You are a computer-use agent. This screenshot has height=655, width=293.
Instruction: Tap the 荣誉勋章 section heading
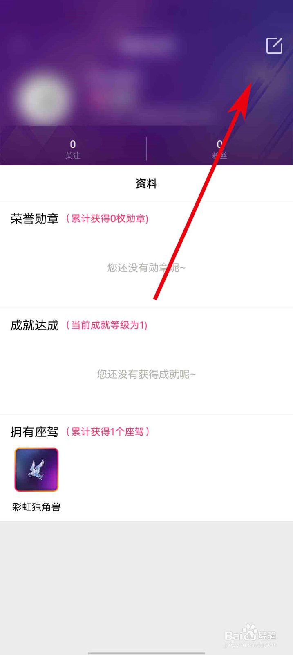(x=35, y=219)
